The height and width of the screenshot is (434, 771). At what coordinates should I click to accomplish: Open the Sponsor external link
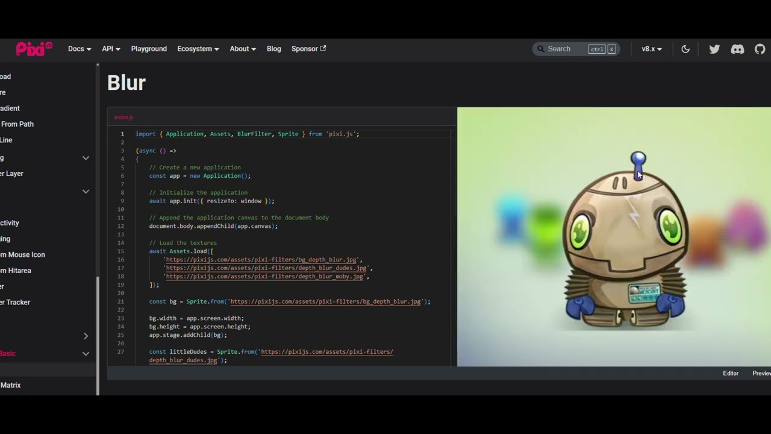(308, 49)
